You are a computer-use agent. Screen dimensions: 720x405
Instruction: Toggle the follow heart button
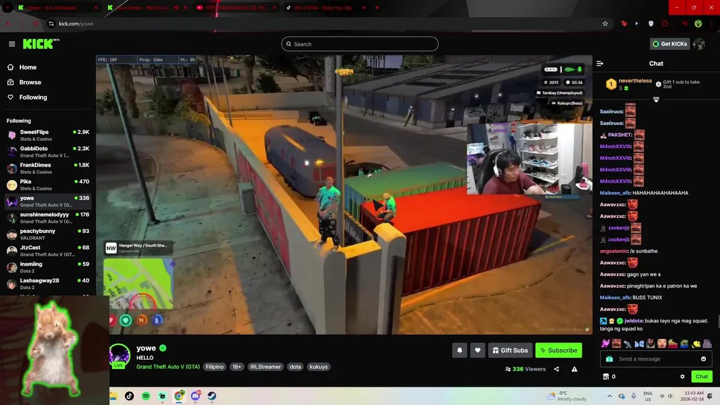[x=478, y=350]
